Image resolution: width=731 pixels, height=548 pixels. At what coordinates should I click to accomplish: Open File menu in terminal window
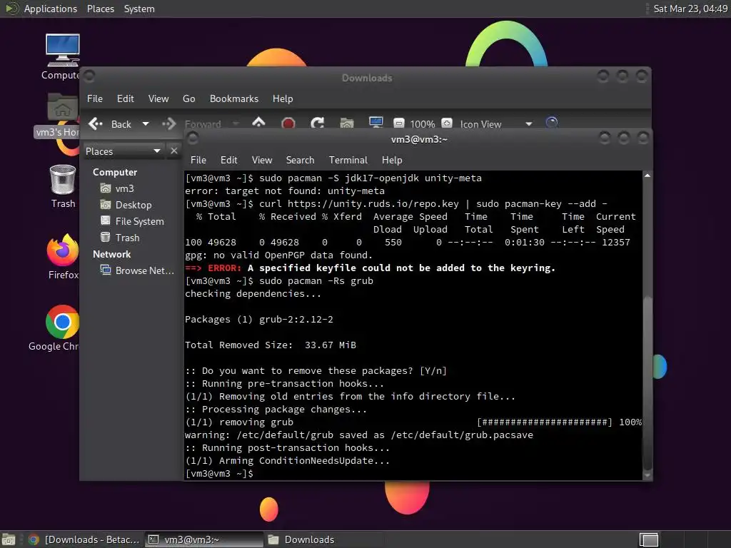point(198,160)
